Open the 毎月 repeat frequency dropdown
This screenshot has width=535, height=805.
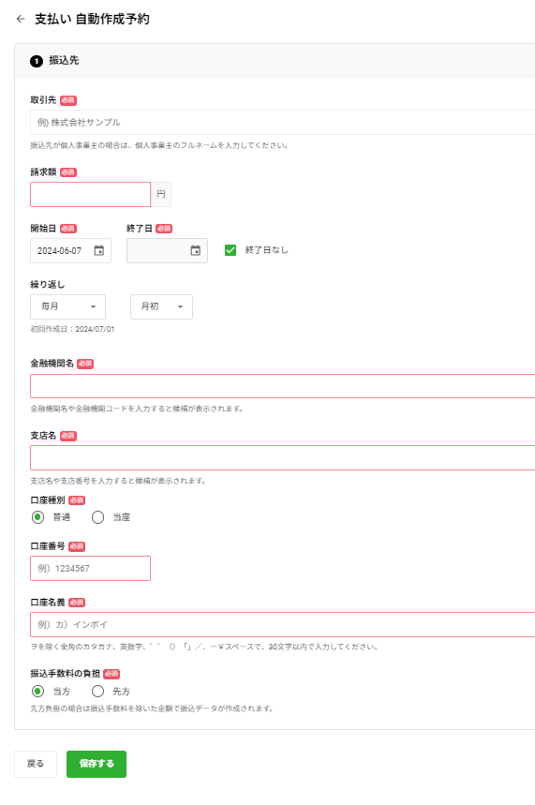[67, 306]
